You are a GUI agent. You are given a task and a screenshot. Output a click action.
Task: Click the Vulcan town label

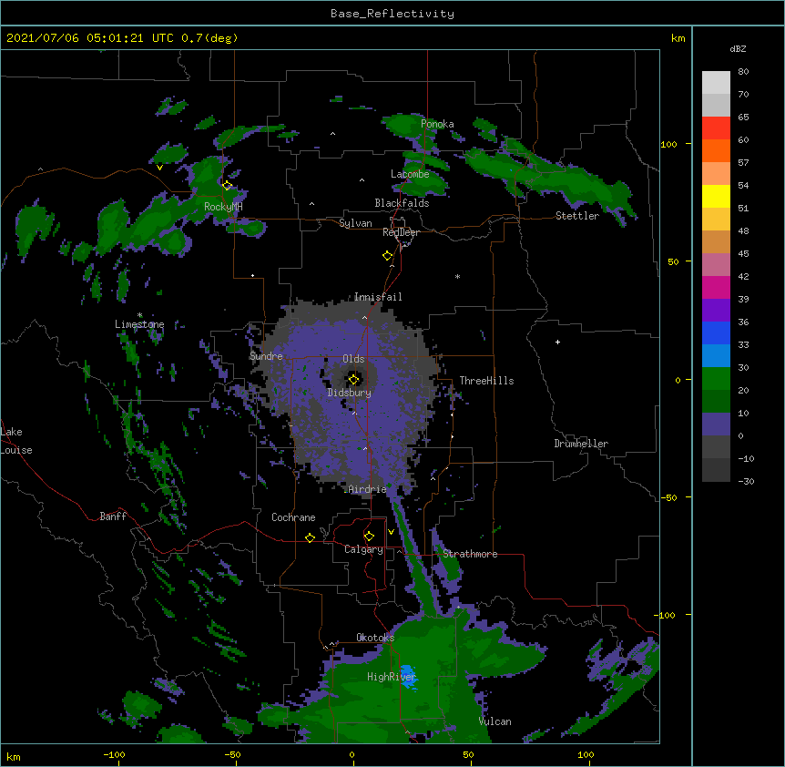click(x=494, y=721)
